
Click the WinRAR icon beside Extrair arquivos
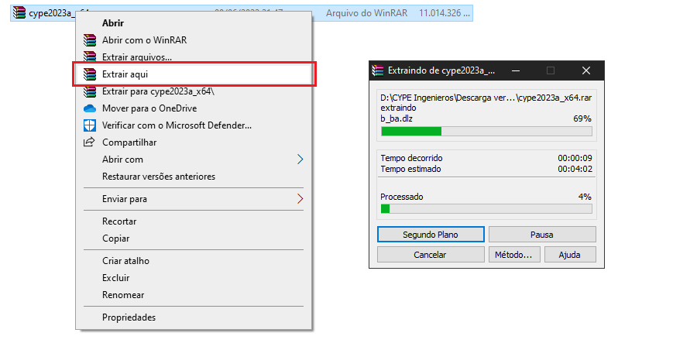pyautogui.click(x=90, y=57)
